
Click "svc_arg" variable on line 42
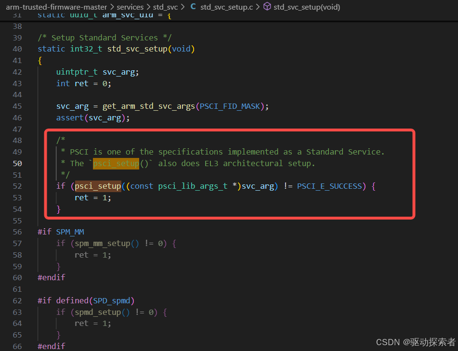(118, 72)
